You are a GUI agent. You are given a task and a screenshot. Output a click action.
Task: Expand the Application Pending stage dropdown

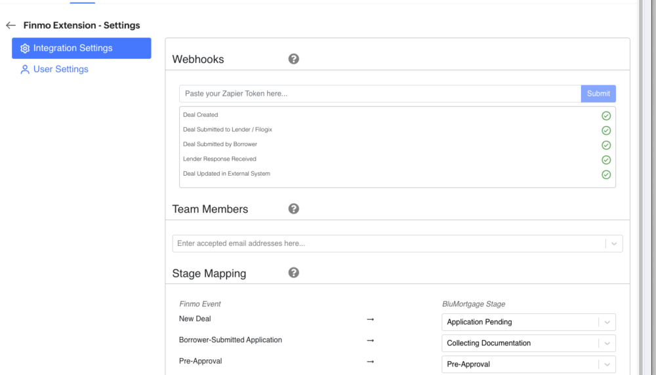click(x=607, y=322)
